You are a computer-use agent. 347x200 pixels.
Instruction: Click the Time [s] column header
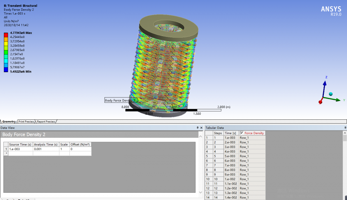click(x=231, y=133)
